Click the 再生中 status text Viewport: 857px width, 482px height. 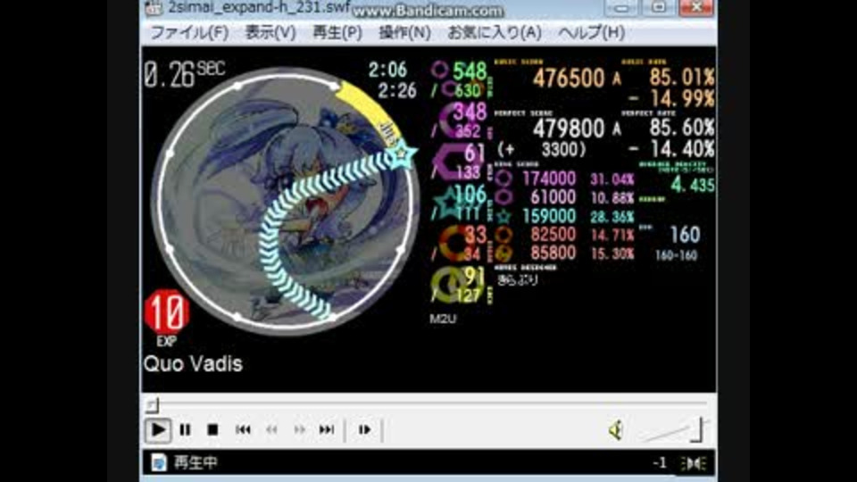click(196, 463)
